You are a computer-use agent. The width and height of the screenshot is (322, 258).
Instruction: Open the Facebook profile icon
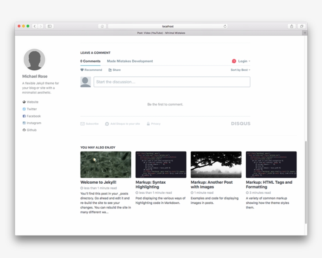24,116
